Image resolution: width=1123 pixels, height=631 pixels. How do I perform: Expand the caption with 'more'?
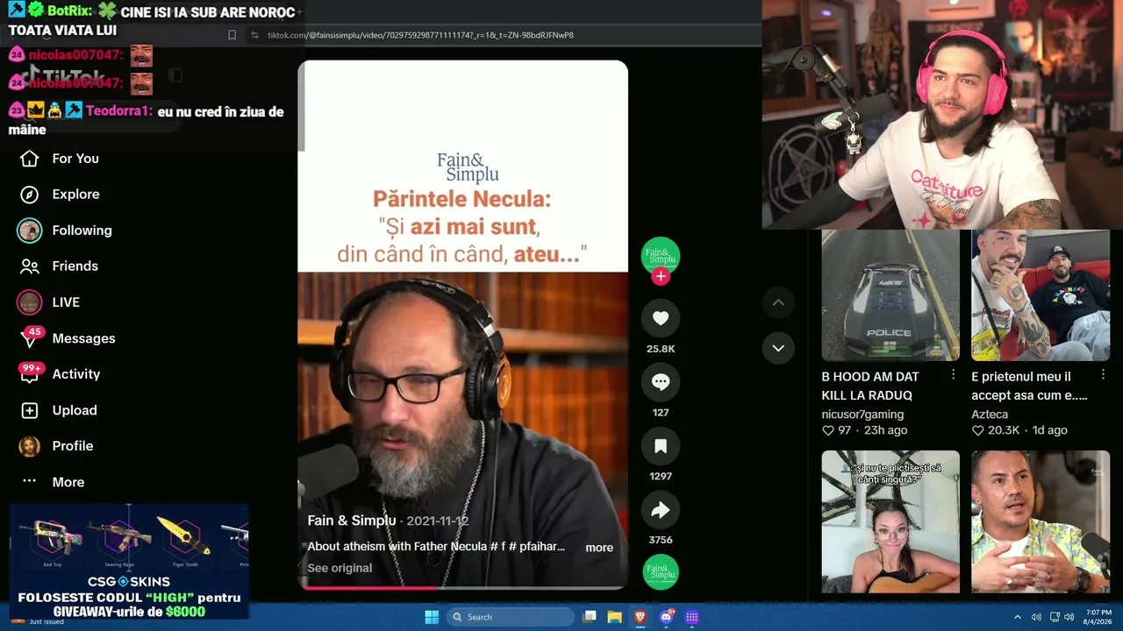pyautogui.click(x=599, y=548)
